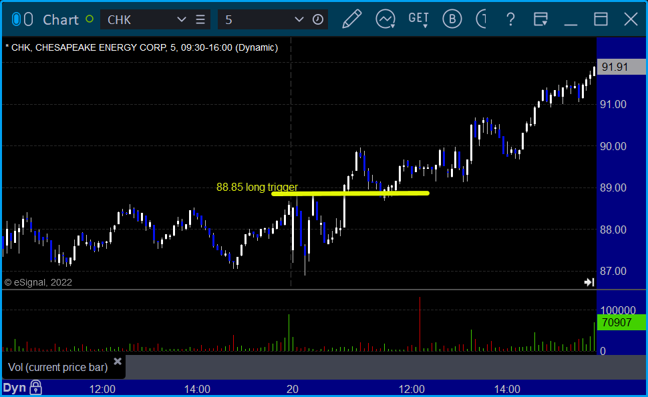Click the interval link icon beside Chart
This screenshot has height=397, width=648.
tap(28, 19)
